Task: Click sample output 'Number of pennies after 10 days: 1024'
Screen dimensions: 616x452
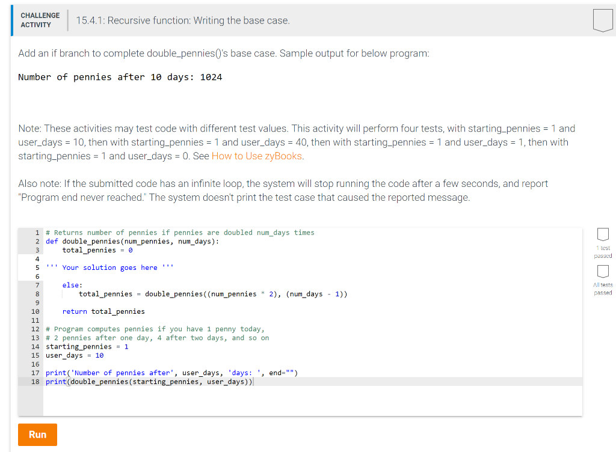Action: point(120,78)
